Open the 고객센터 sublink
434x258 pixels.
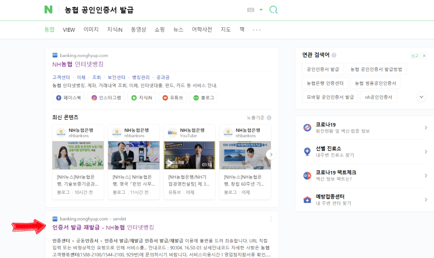point(61,77)
